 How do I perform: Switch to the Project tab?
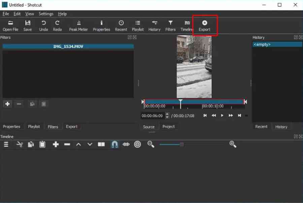pyautogui.click(x=169, y=127)
